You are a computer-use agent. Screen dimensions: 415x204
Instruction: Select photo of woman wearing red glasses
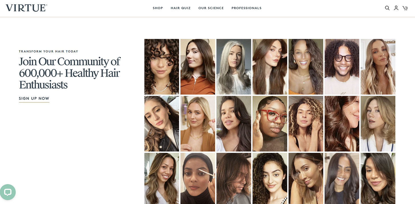click(x=270, y=124)
